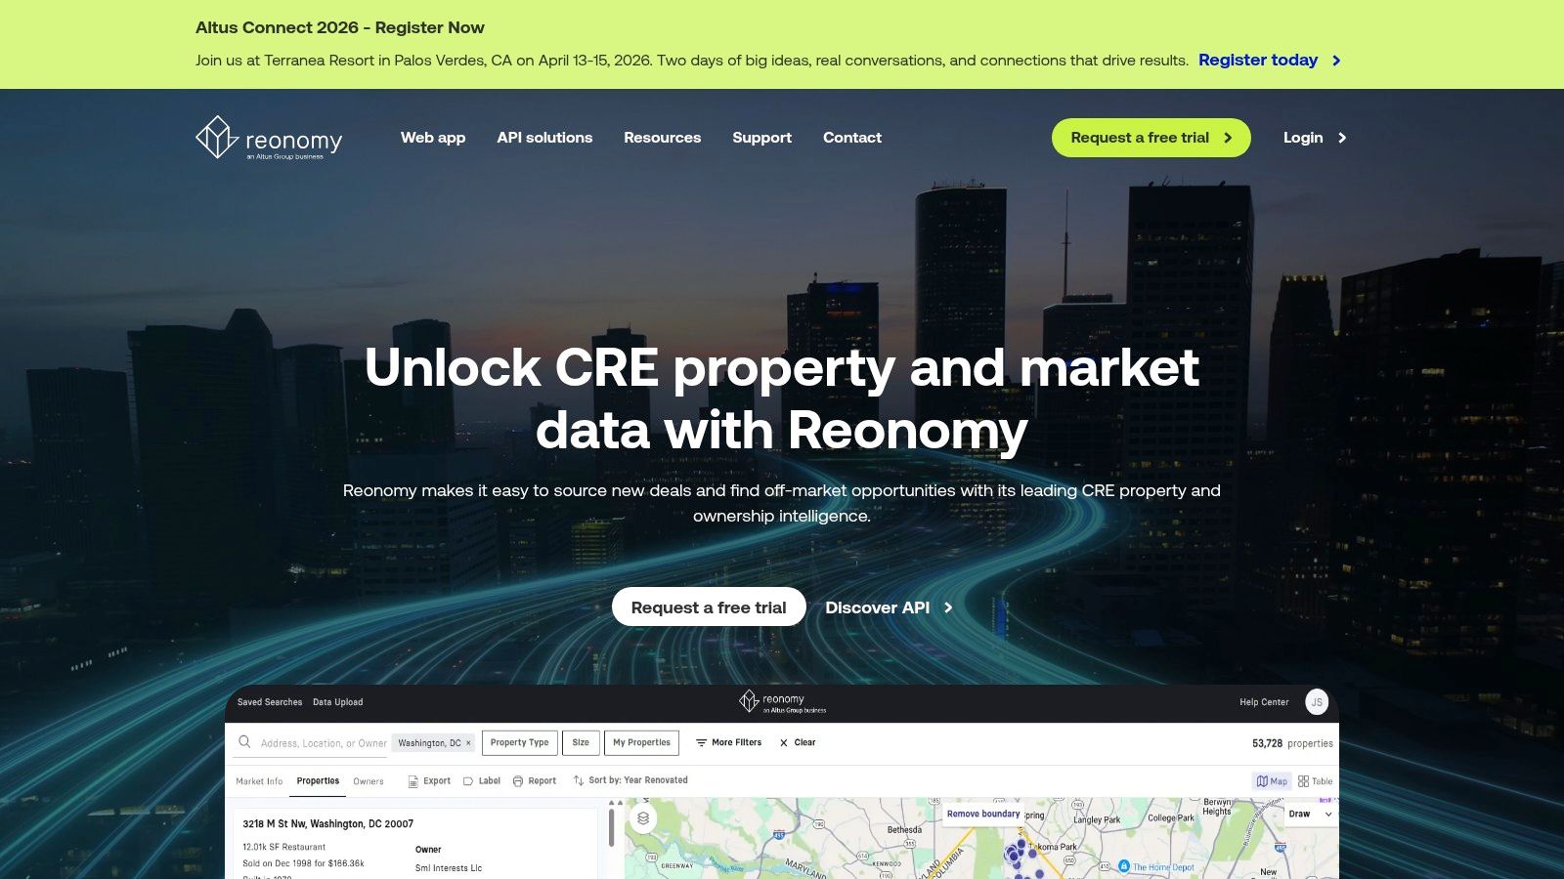This screenshot has height=879, width=1564.
Task: Focus the Address, Location, or Owner field
Action: click(324, 743)
